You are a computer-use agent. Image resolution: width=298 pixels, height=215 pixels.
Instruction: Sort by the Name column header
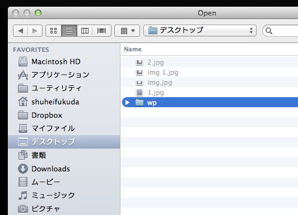point(133,49)
